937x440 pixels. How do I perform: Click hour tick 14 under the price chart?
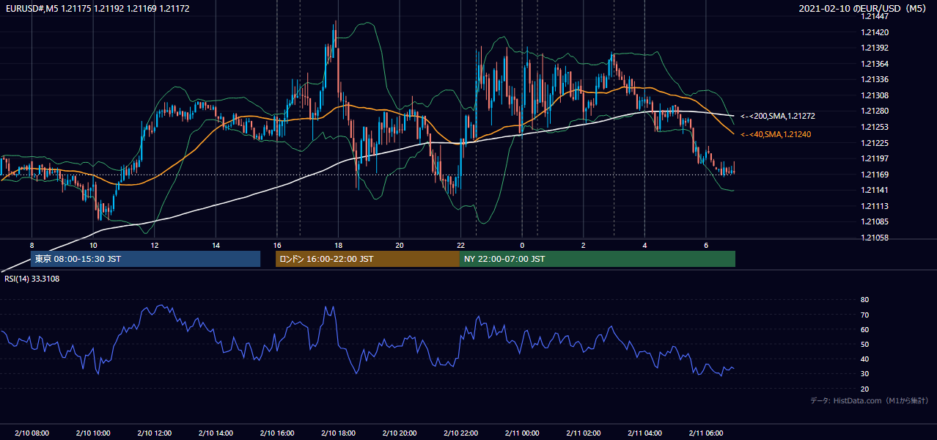click(216, 245)
